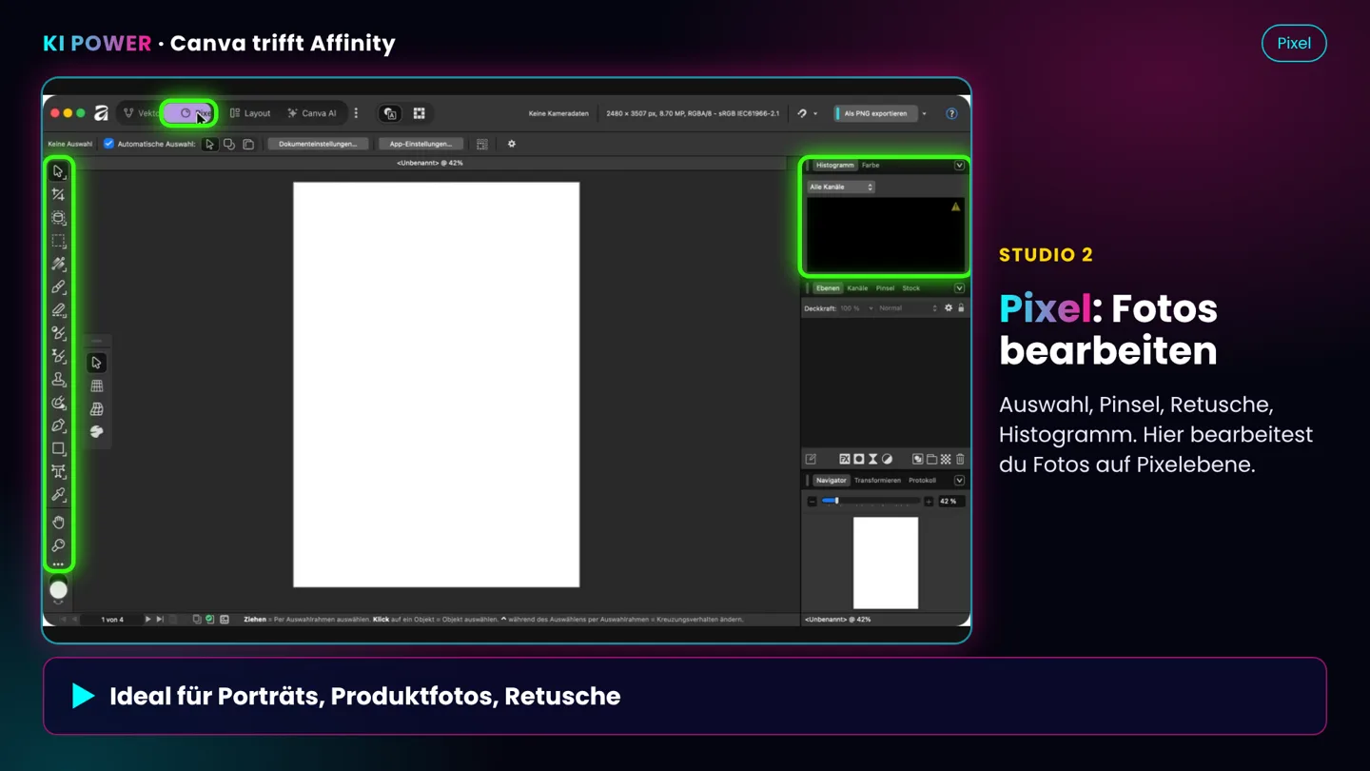1370x771 pixels.
Task: Go to next page arrow
Action: [147, 620]
